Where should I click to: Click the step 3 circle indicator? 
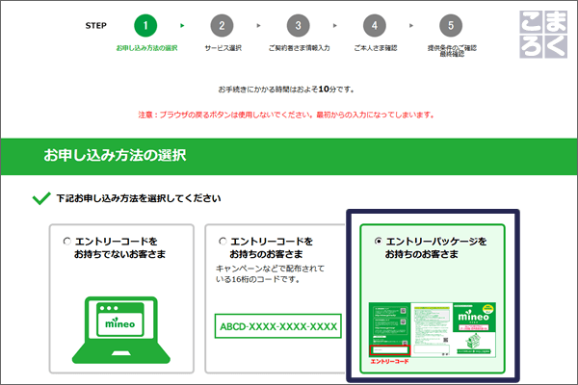pyautogui.click(x=298, y=25)
